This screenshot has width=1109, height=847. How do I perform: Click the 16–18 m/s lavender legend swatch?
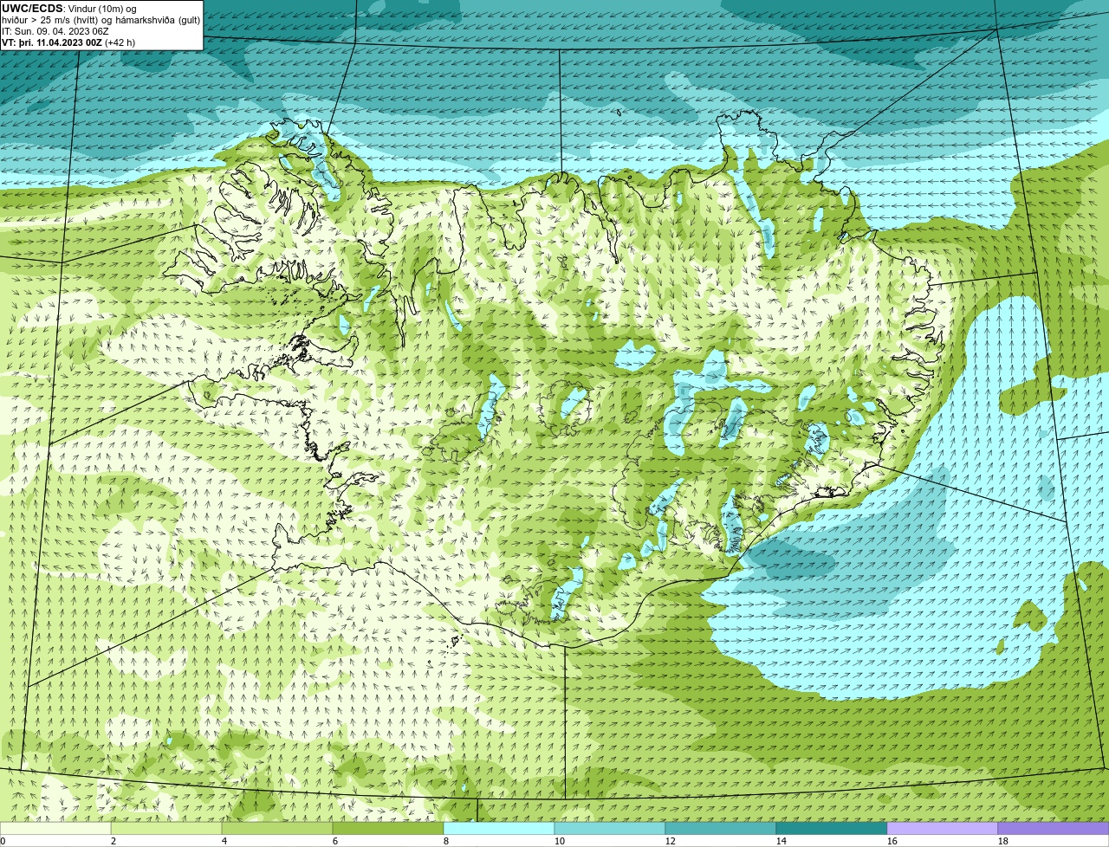tap(943, 828)
